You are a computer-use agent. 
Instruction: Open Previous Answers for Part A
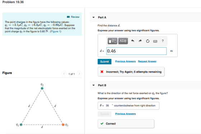pyautogui.click(x=125, y=61)
